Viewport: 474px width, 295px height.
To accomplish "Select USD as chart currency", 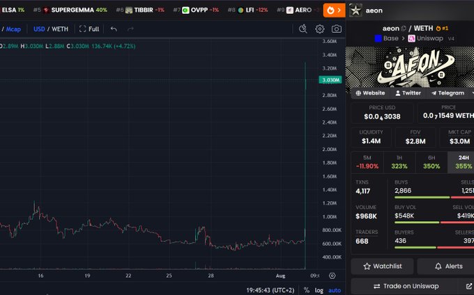I will pos(39,29).
